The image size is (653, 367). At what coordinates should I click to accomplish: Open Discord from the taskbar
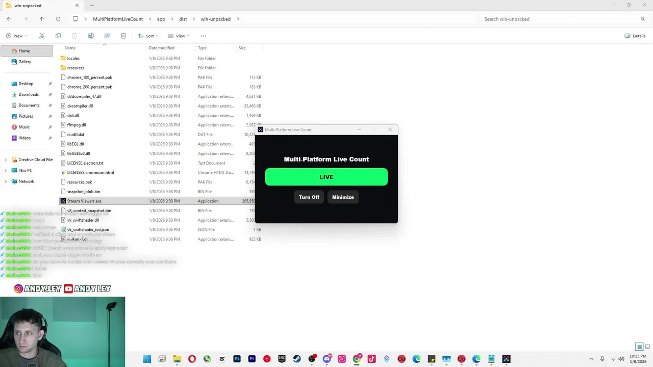(x=327, y=359)
